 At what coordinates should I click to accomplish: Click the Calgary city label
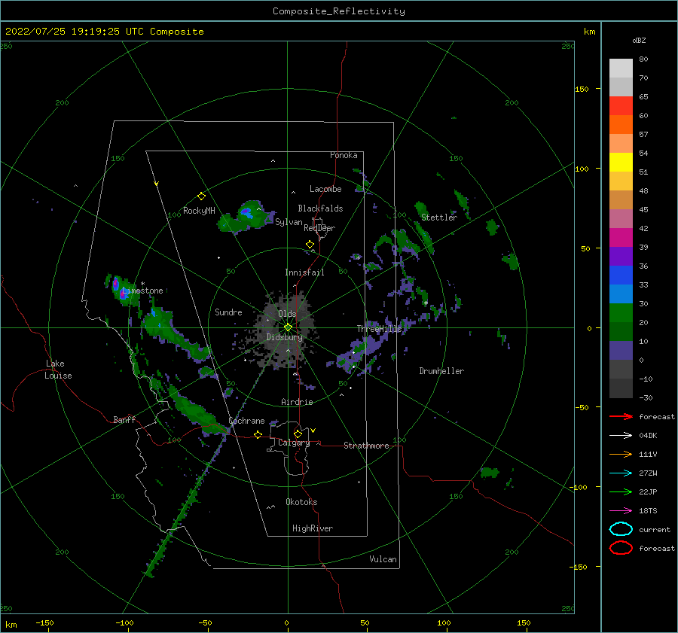point(294,443)
